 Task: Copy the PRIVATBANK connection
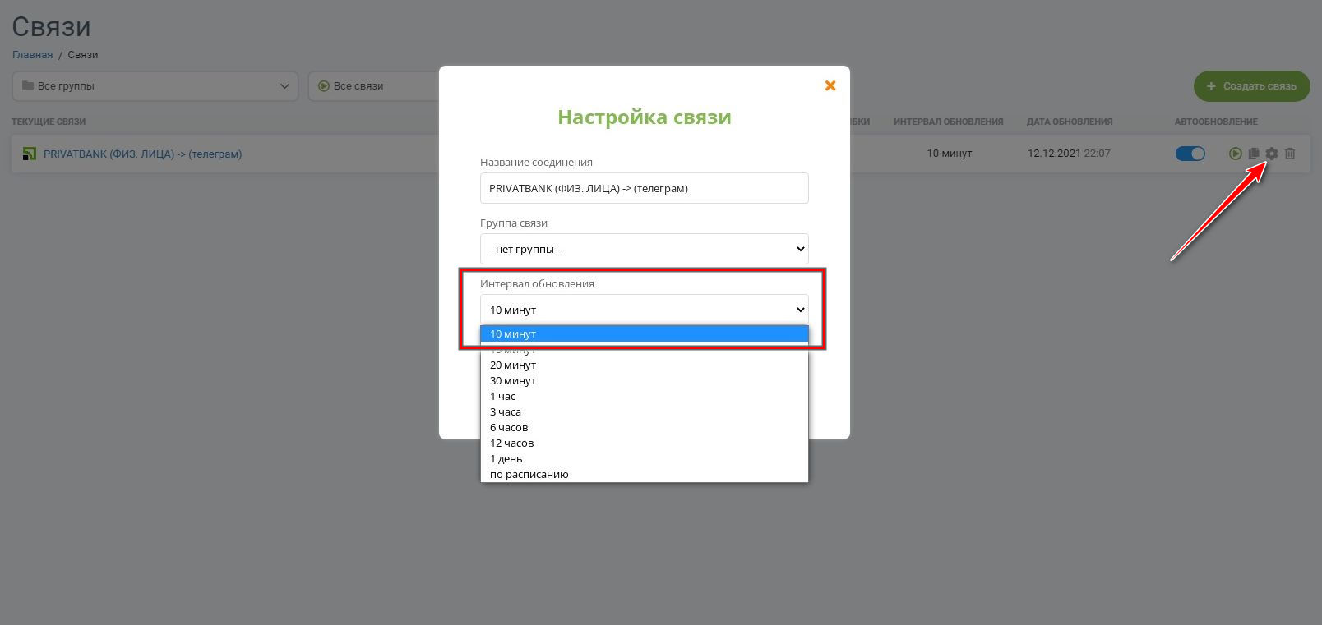click(x=1254, y=154)
